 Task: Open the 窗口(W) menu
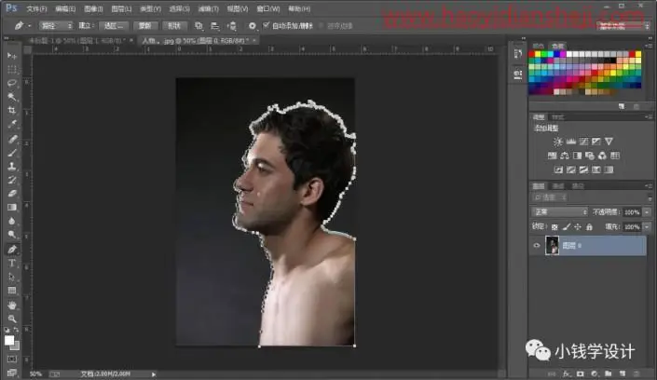(268, 8)
